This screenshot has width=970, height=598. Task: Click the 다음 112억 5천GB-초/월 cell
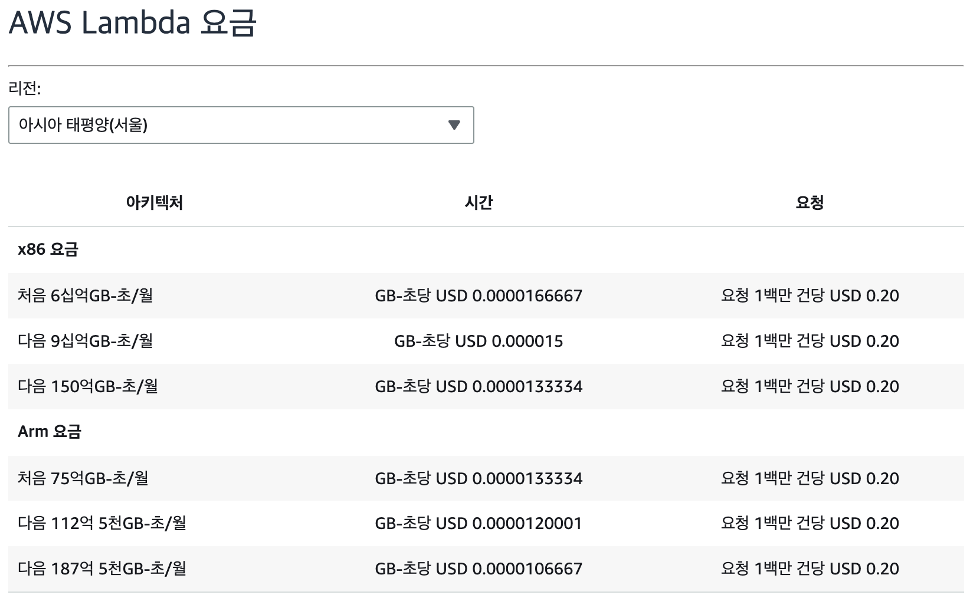pyautogui.click(x=102, y=523)
